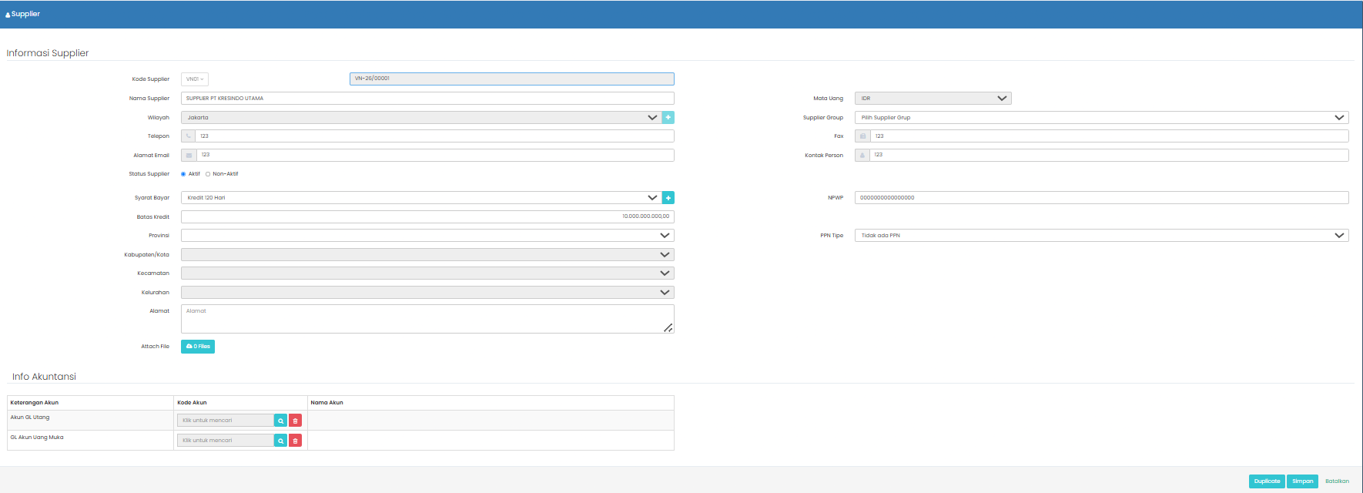Click the plus icon beside Wilayah dropdown
The width and height of the screenshot is (1363, 493).
point(668,117)
